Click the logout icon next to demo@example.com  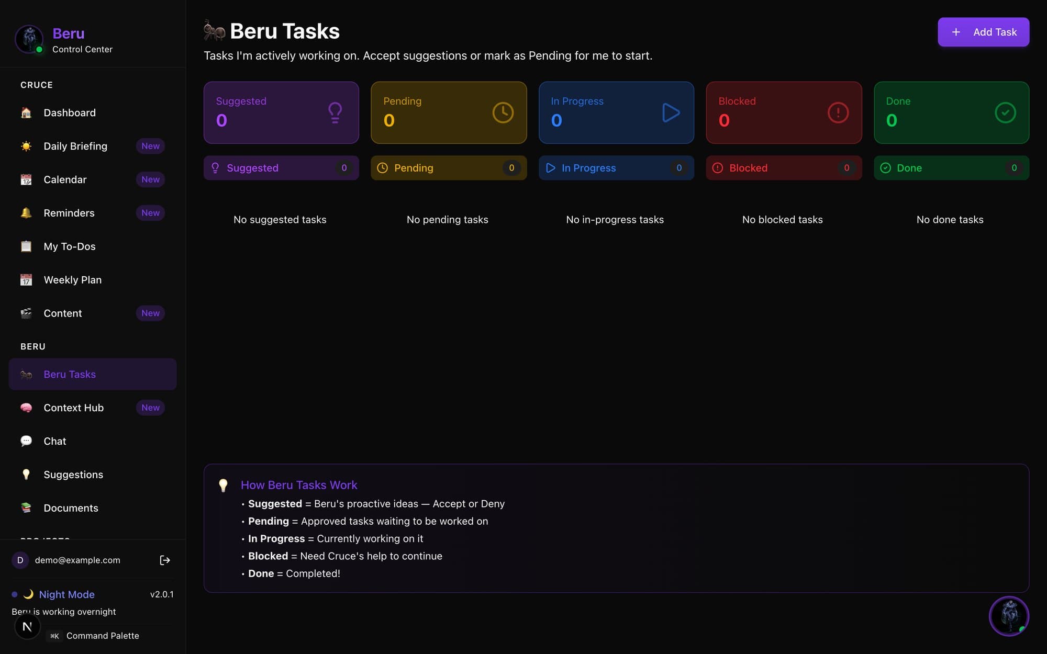pyautogui.click(x=165, y=560)
